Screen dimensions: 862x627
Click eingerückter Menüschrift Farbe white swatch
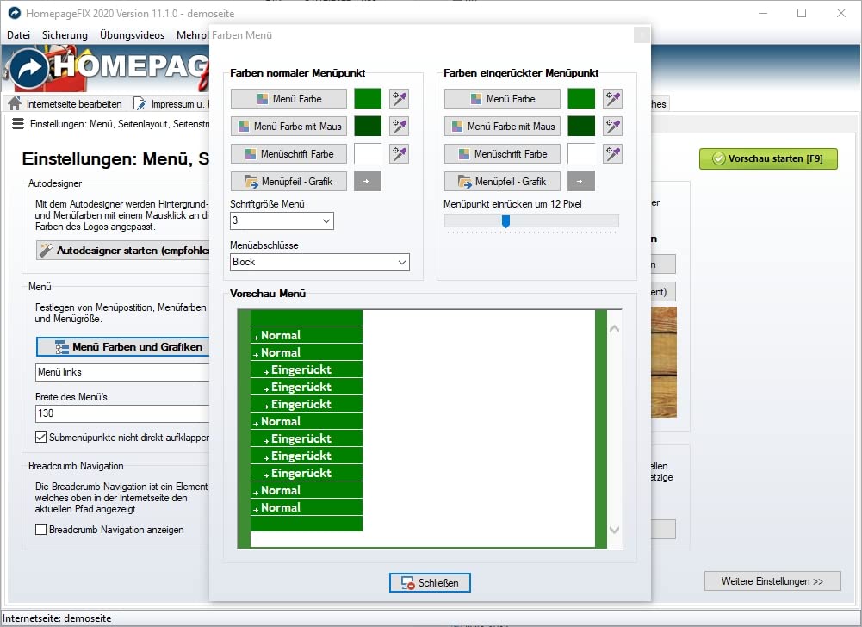coord(580,154)
